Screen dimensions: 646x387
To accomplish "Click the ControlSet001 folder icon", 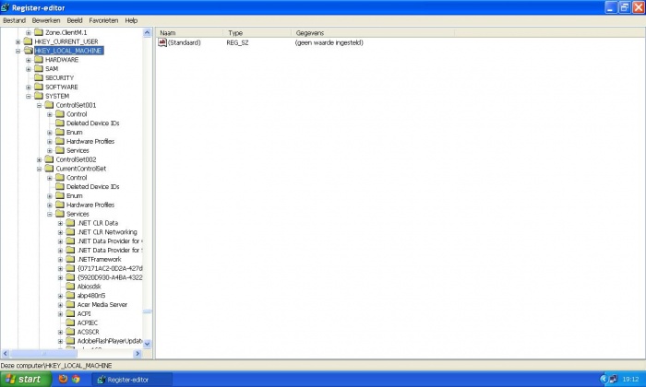I will point(50,104).
